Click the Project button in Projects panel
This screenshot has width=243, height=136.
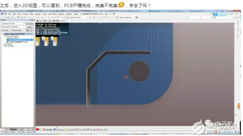point(30,27)
